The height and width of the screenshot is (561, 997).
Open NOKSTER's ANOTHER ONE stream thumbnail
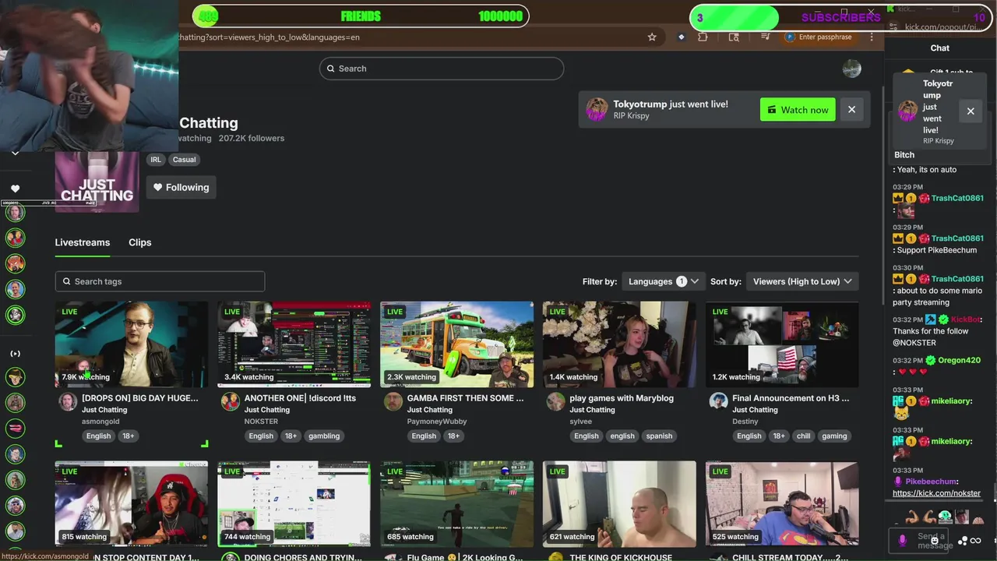point(294,344)
